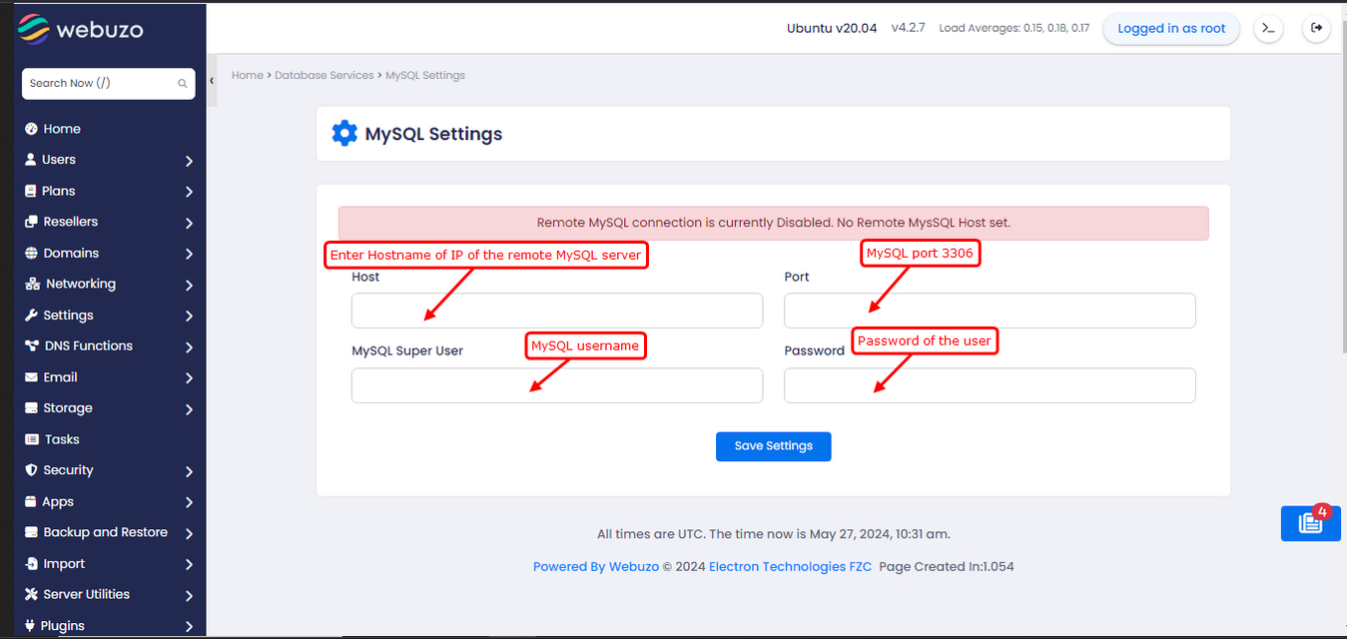Screen dimensions: 1347x639
Task: Expand the Security section chevron
Action: click(189, 471)
